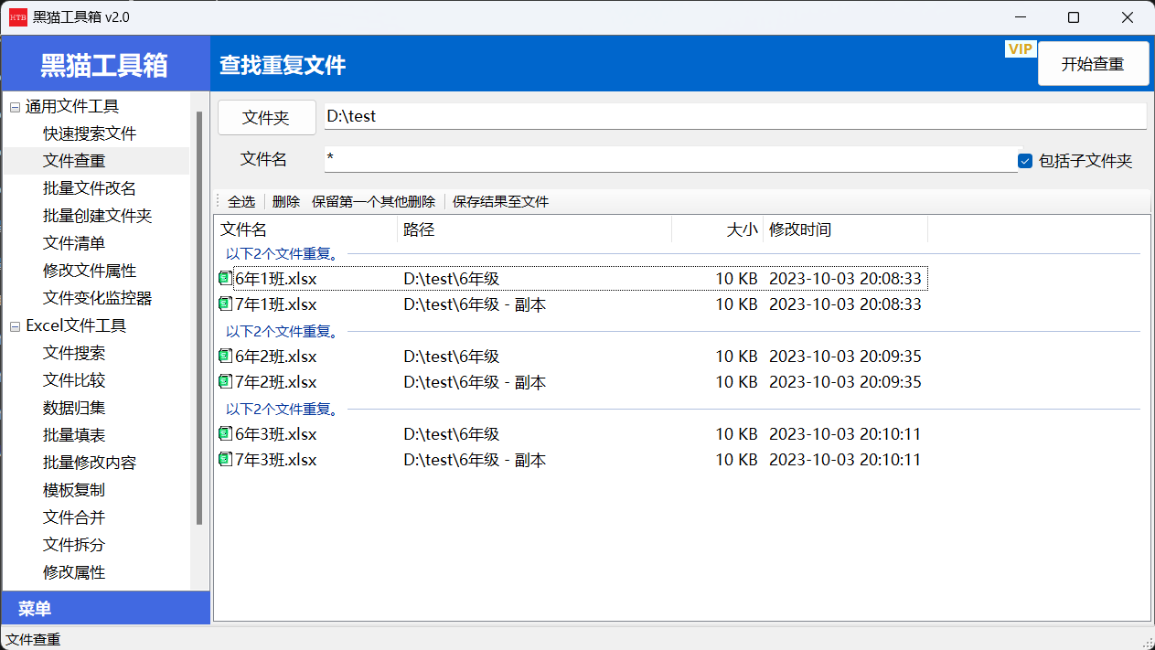Click the xlsx icon of 7年2班.xlsx
The height and width of the screenshot is (650, 1155).
coord(225,381)
